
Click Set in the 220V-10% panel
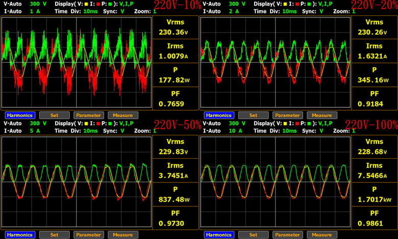pos(54,115)
